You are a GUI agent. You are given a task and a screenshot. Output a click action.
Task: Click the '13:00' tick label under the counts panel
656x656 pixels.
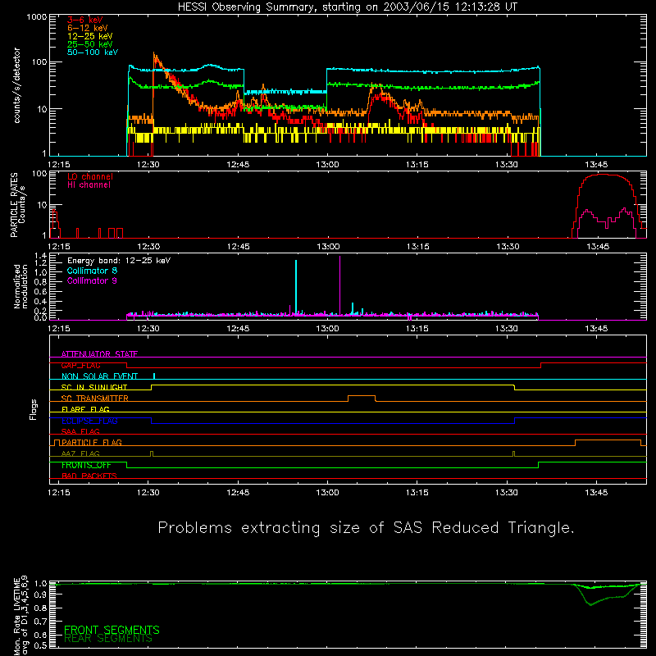[327, 165]
